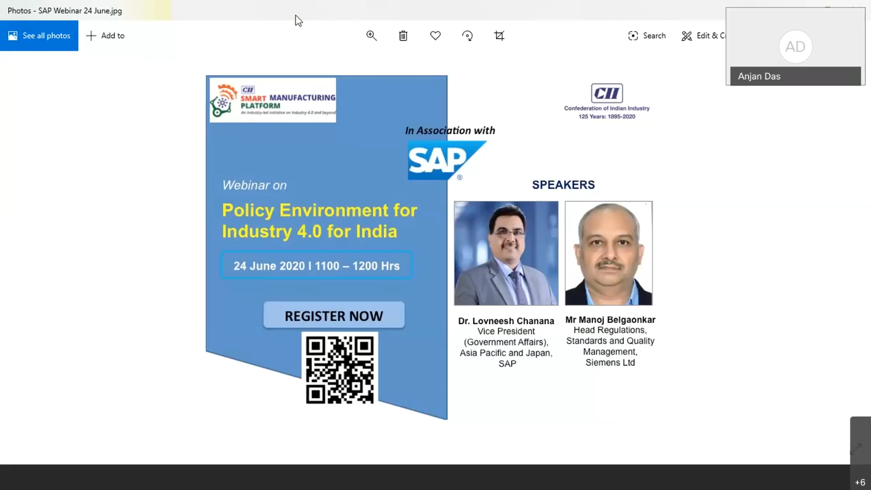Screen dimensions: 871x490
Task: Click the 'Mr Manoj Belgaonkar' name
Action: pos(610,320)
